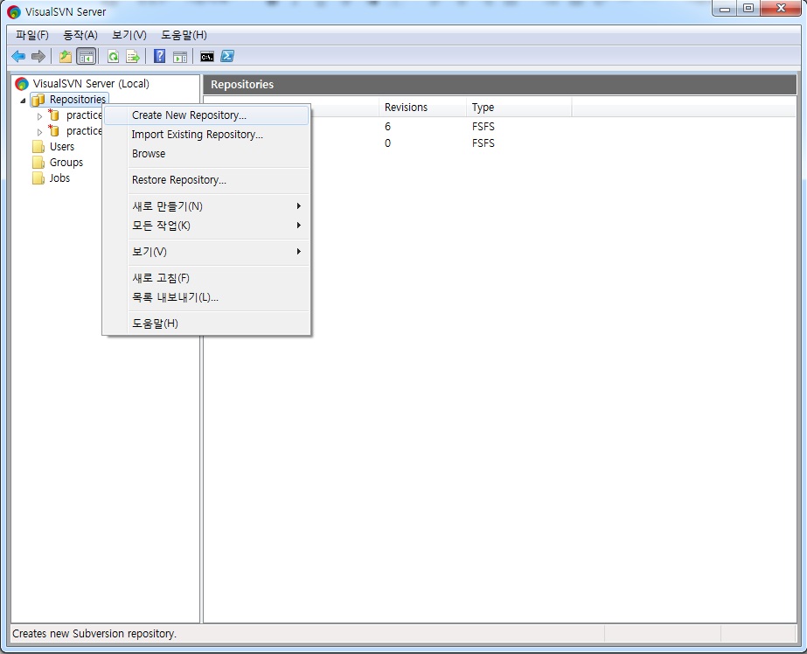
Task: Sort by the Type column header
Action: [518, 107]
